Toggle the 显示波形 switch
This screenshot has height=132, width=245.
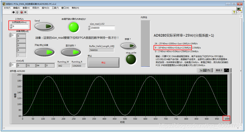(71, 52)
